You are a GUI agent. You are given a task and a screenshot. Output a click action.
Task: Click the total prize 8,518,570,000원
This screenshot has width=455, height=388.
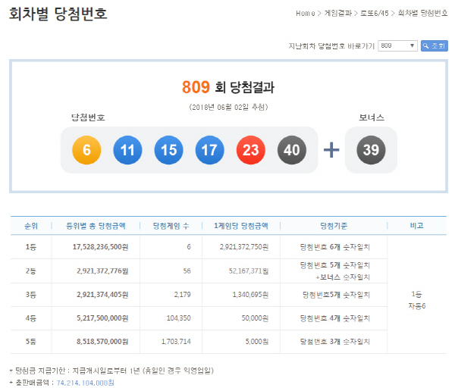[102, 342]
